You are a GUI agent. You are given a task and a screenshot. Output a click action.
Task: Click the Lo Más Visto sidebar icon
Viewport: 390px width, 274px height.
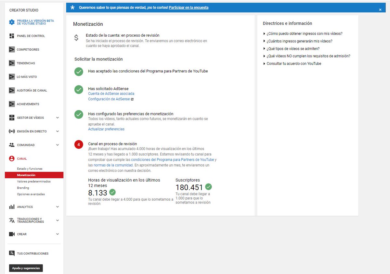pyautogui.click(x=12, y=77)
